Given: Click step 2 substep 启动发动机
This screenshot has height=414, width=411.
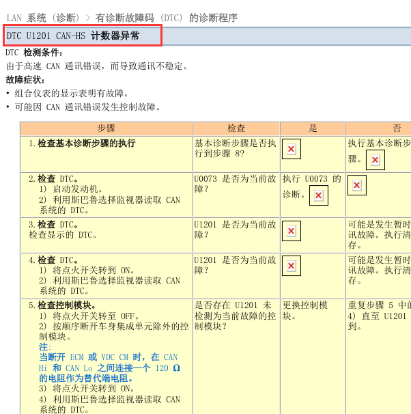Looking at the screenshot, I should tap(71, 189).
